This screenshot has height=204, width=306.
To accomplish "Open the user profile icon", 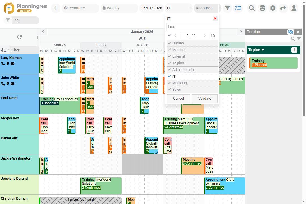I will coord(294,8).
